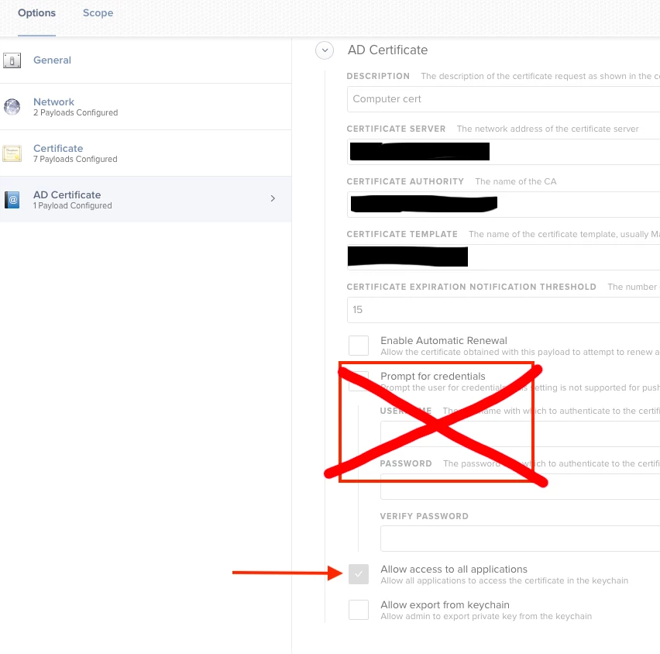Open the Network payload section
The image size is (660, 654).
146,107
